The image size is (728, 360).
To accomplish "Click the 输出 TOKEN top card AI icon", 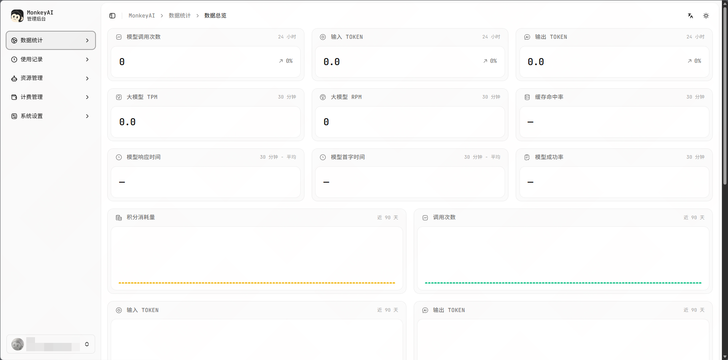I will click(x=527, y=37).
